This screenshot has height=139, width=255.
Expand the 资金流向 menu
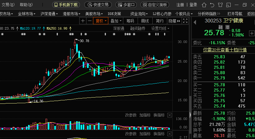point(139,14)
